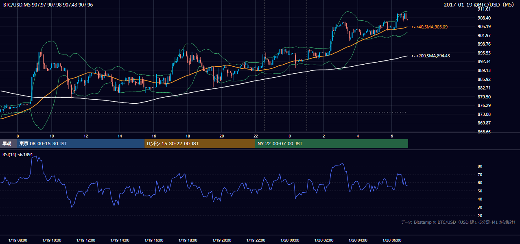Click hour tick 18 under price chart

(188, 136)
